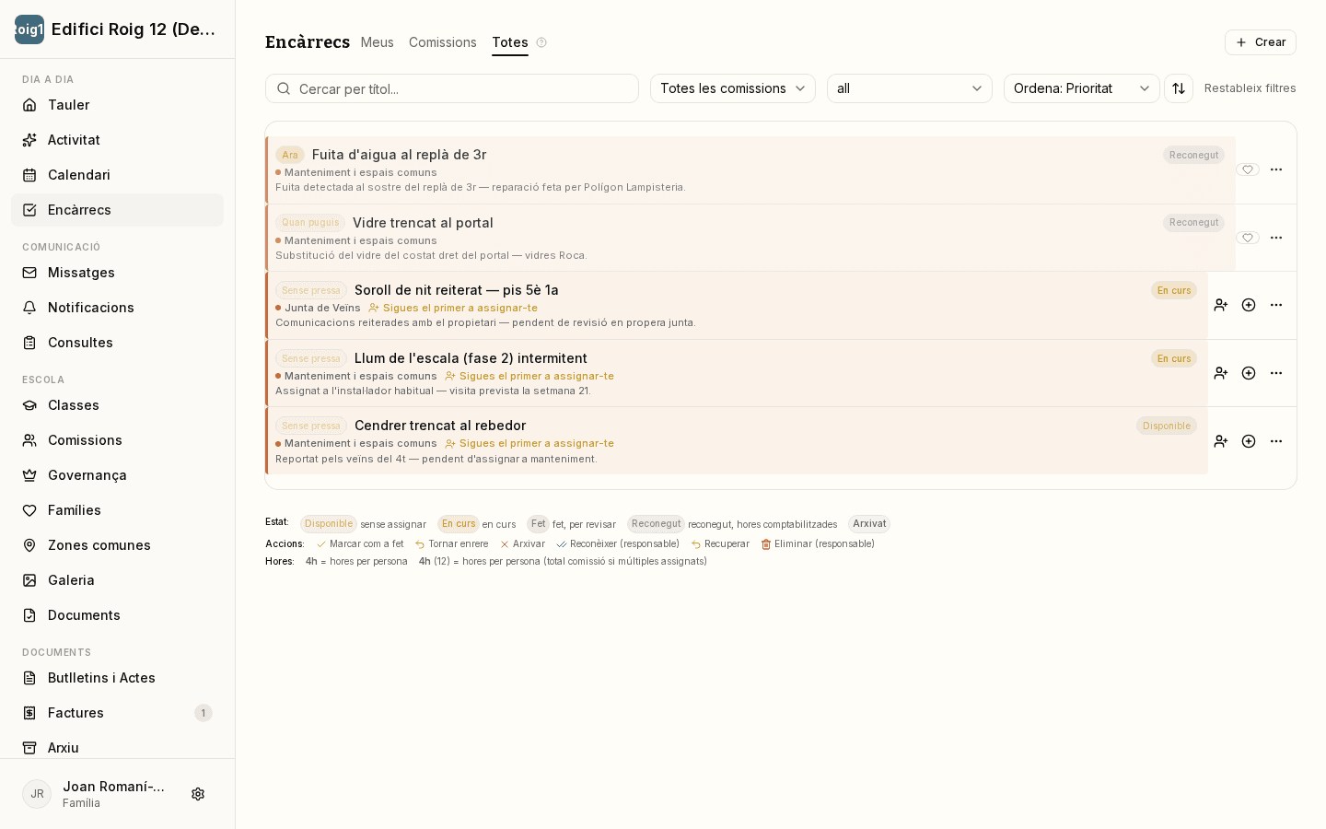Open more options for Fuita d'aigua row
The image size is (1326, 829).
(1276, 169)
